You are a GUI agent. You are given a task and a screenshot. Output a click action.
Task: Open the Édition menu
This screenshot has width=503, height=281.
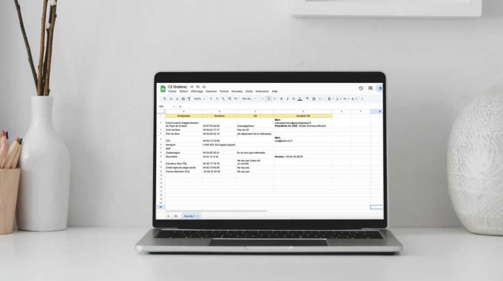(x=184, y=91)
